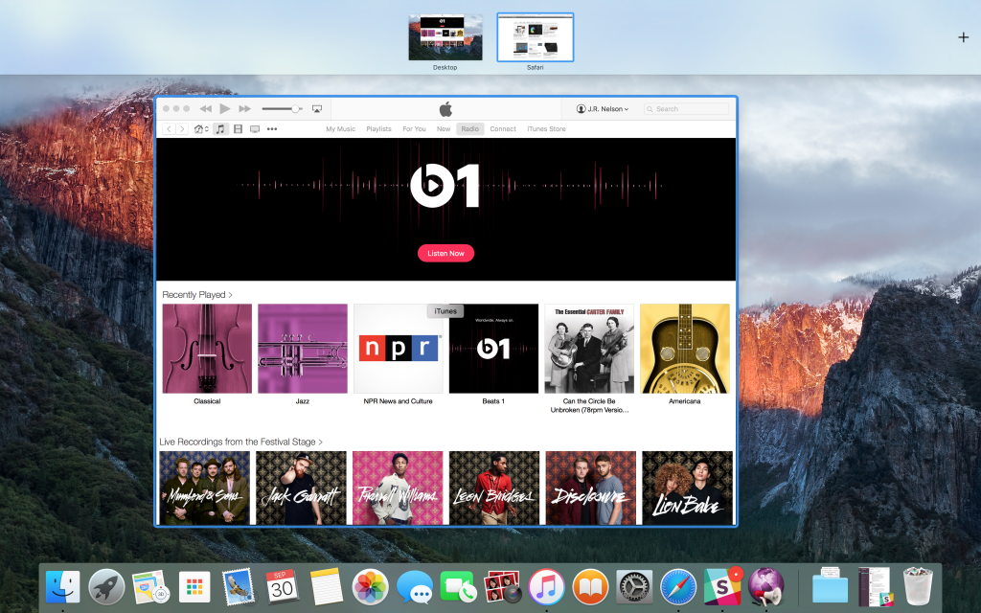Click the Beats 1 banner logo
The image size is (981, 613).
click(445, 186)
